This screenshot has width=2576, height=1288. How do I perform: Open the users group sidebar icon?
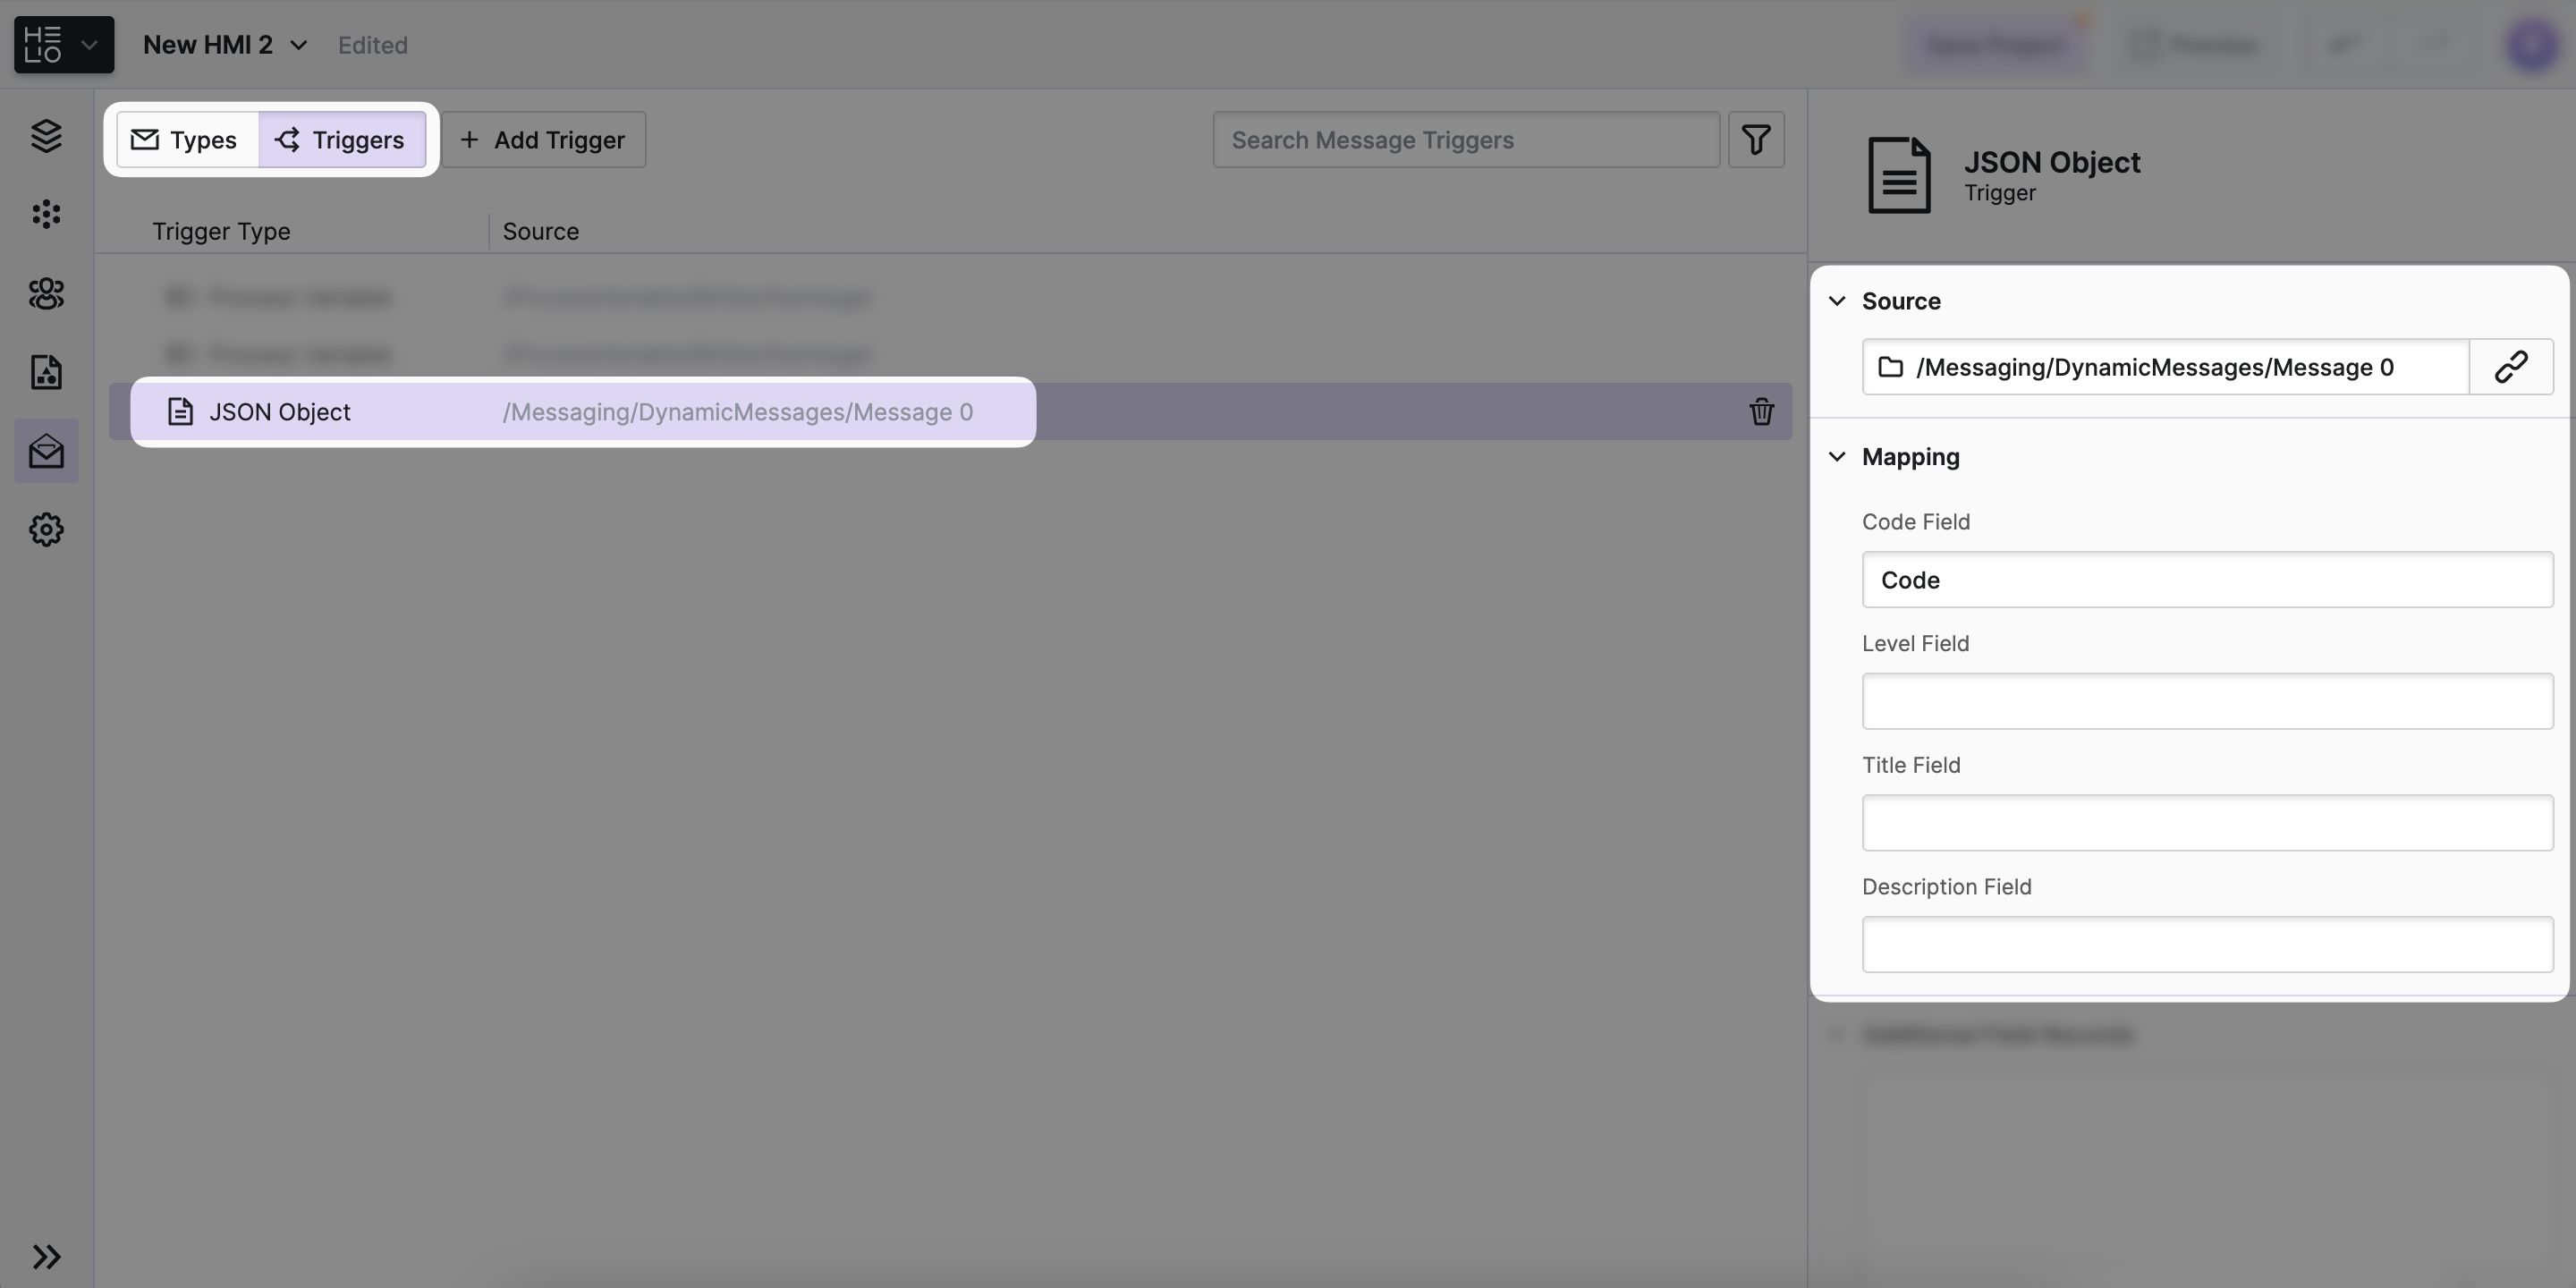46,293
